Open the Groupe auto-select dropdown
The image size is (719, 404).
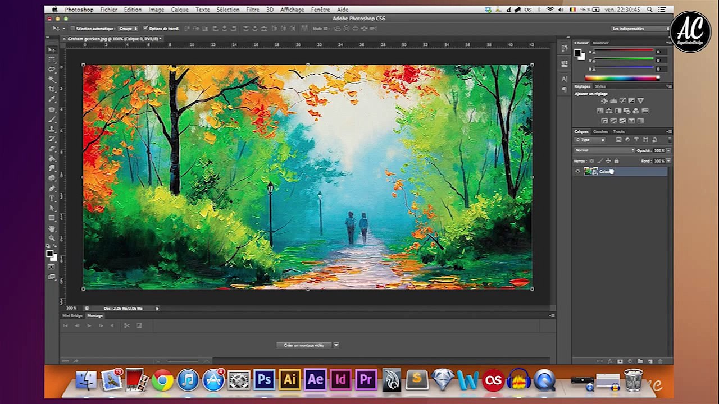pyautogui.click(x=128, y=28)
